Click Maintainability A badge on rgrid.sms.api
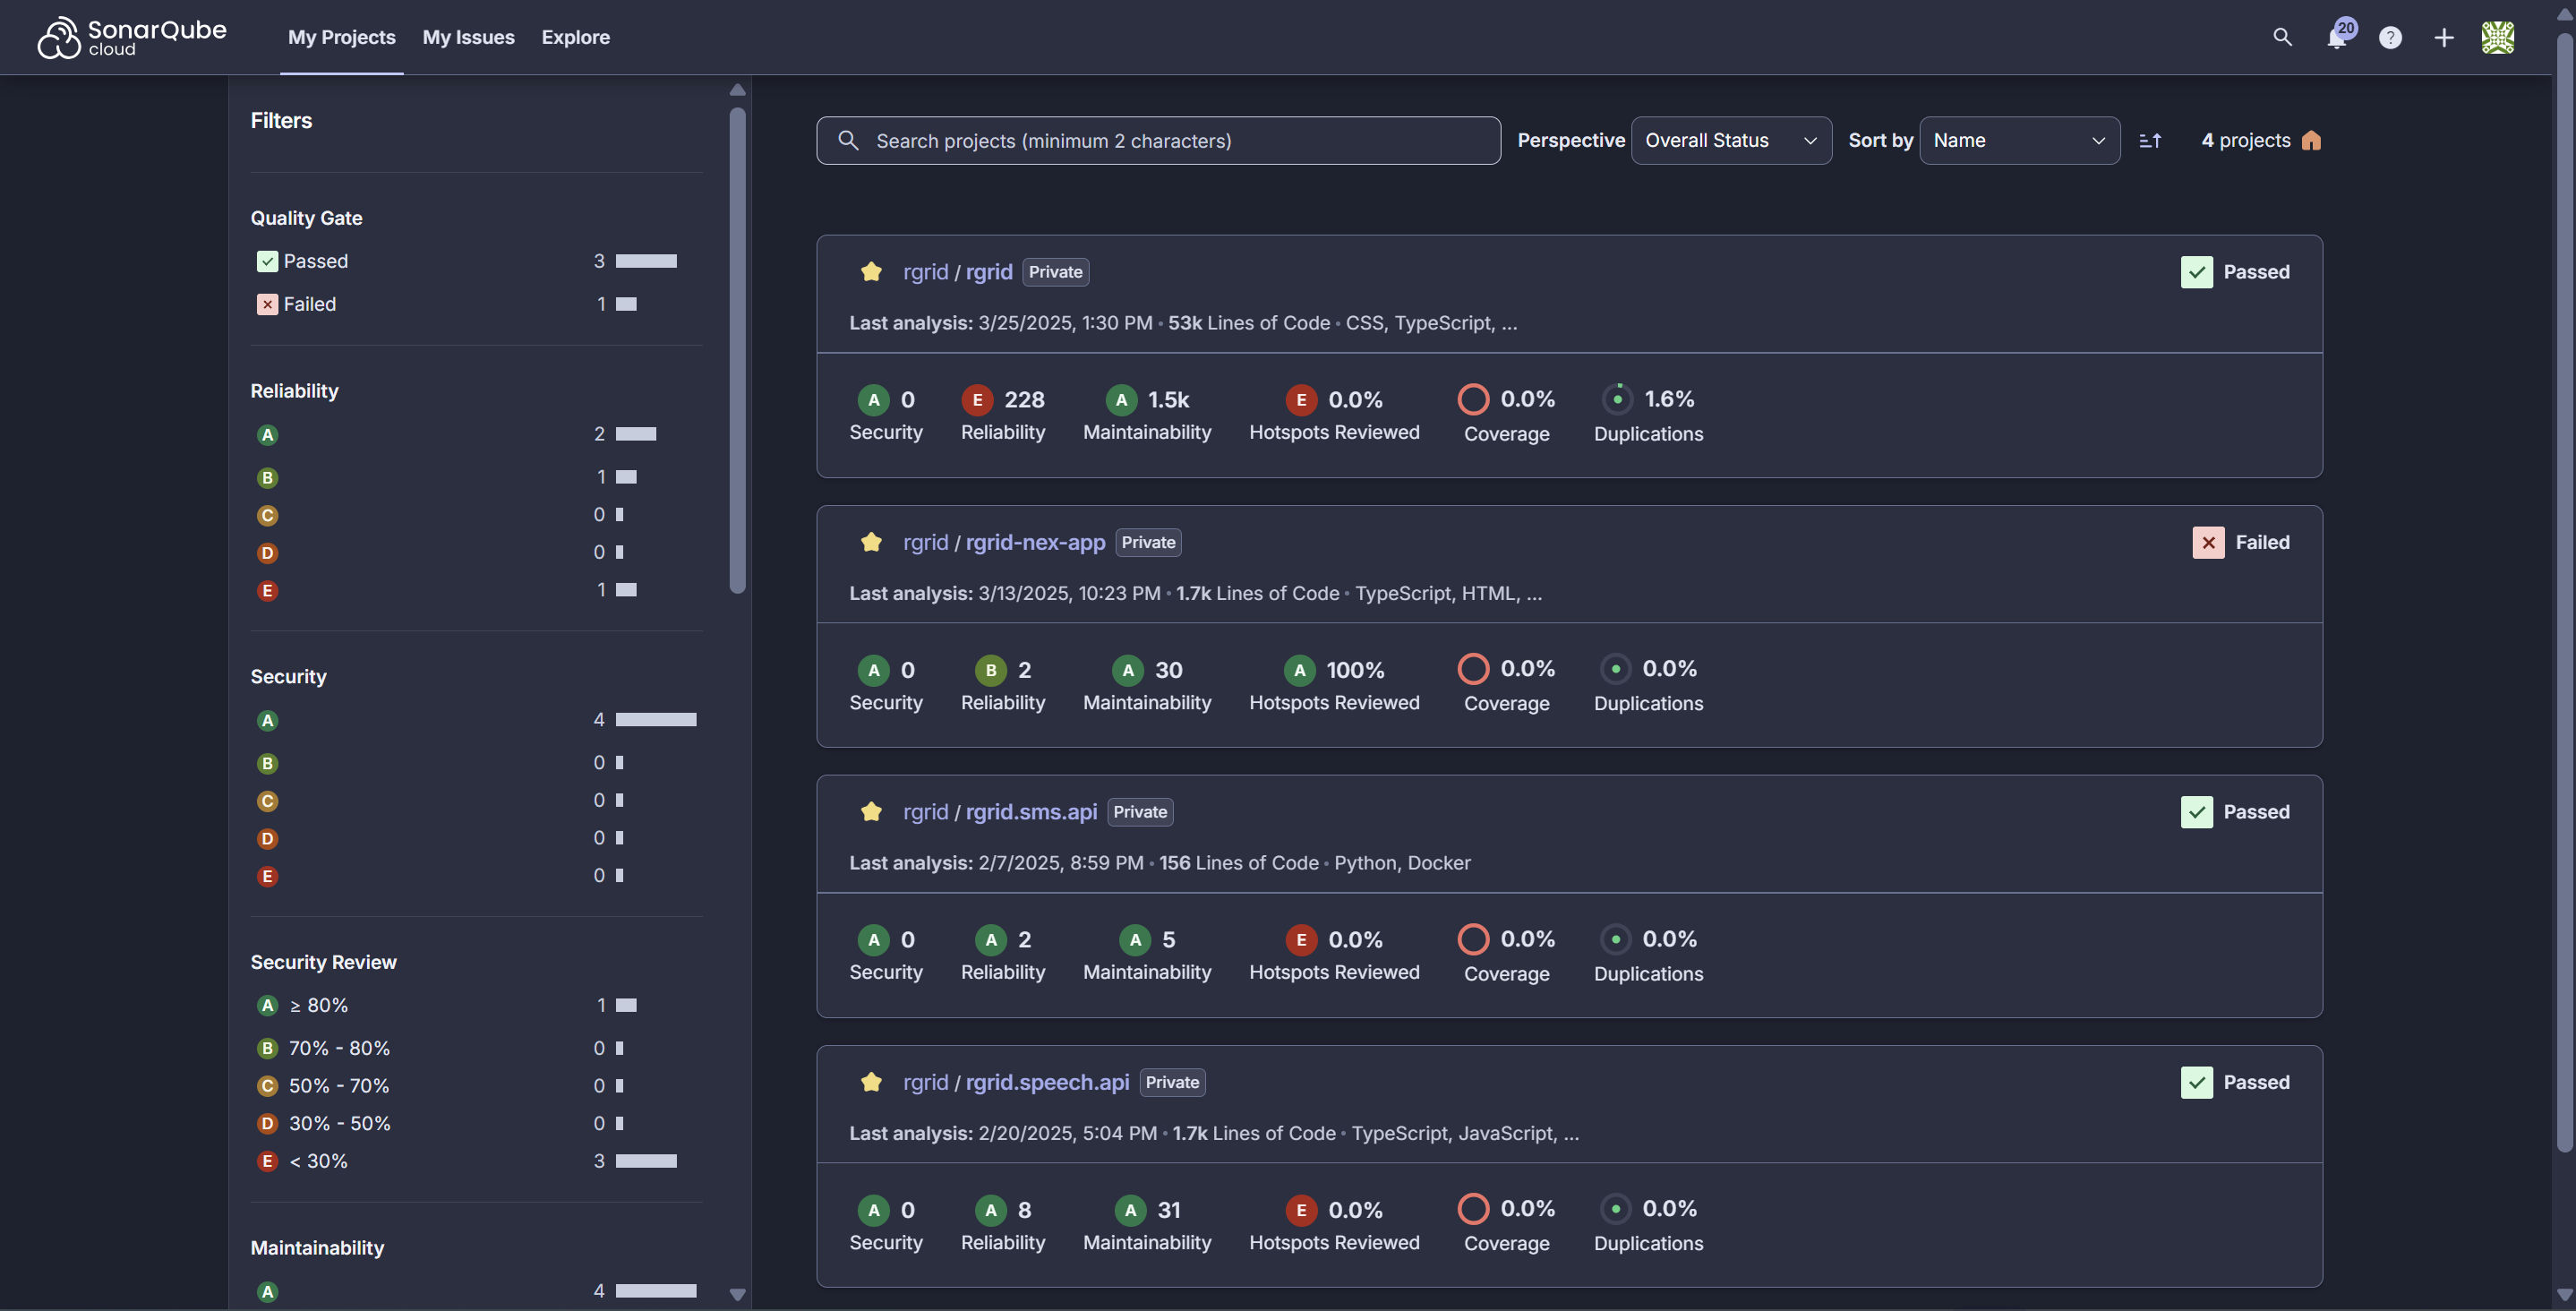The height and width of the screenshot is (1311, 2576). pos(1135,940)
